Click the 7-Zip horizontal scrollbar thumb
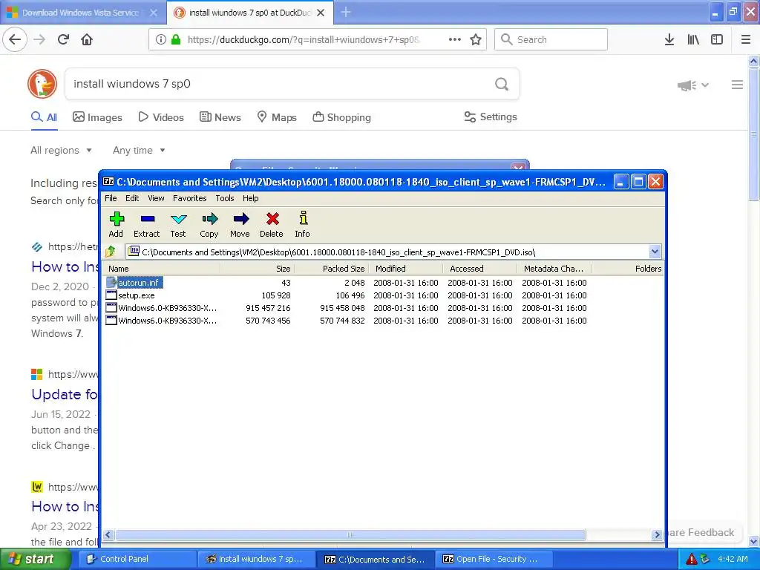The image size is (760, 570). (x=350, y=534)
